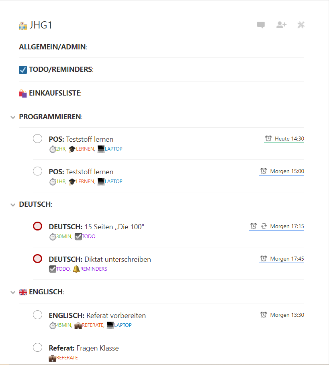Click the add person share icon
The image size is (329, 365).
click(281, 24)
